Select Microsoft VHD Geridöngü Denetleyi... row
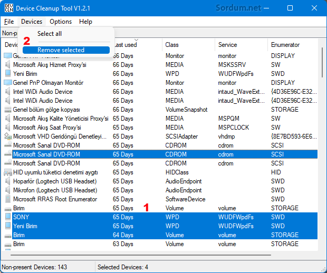Image resolution: width=327 pixels, height=273 pixels. tap(160, 136)
